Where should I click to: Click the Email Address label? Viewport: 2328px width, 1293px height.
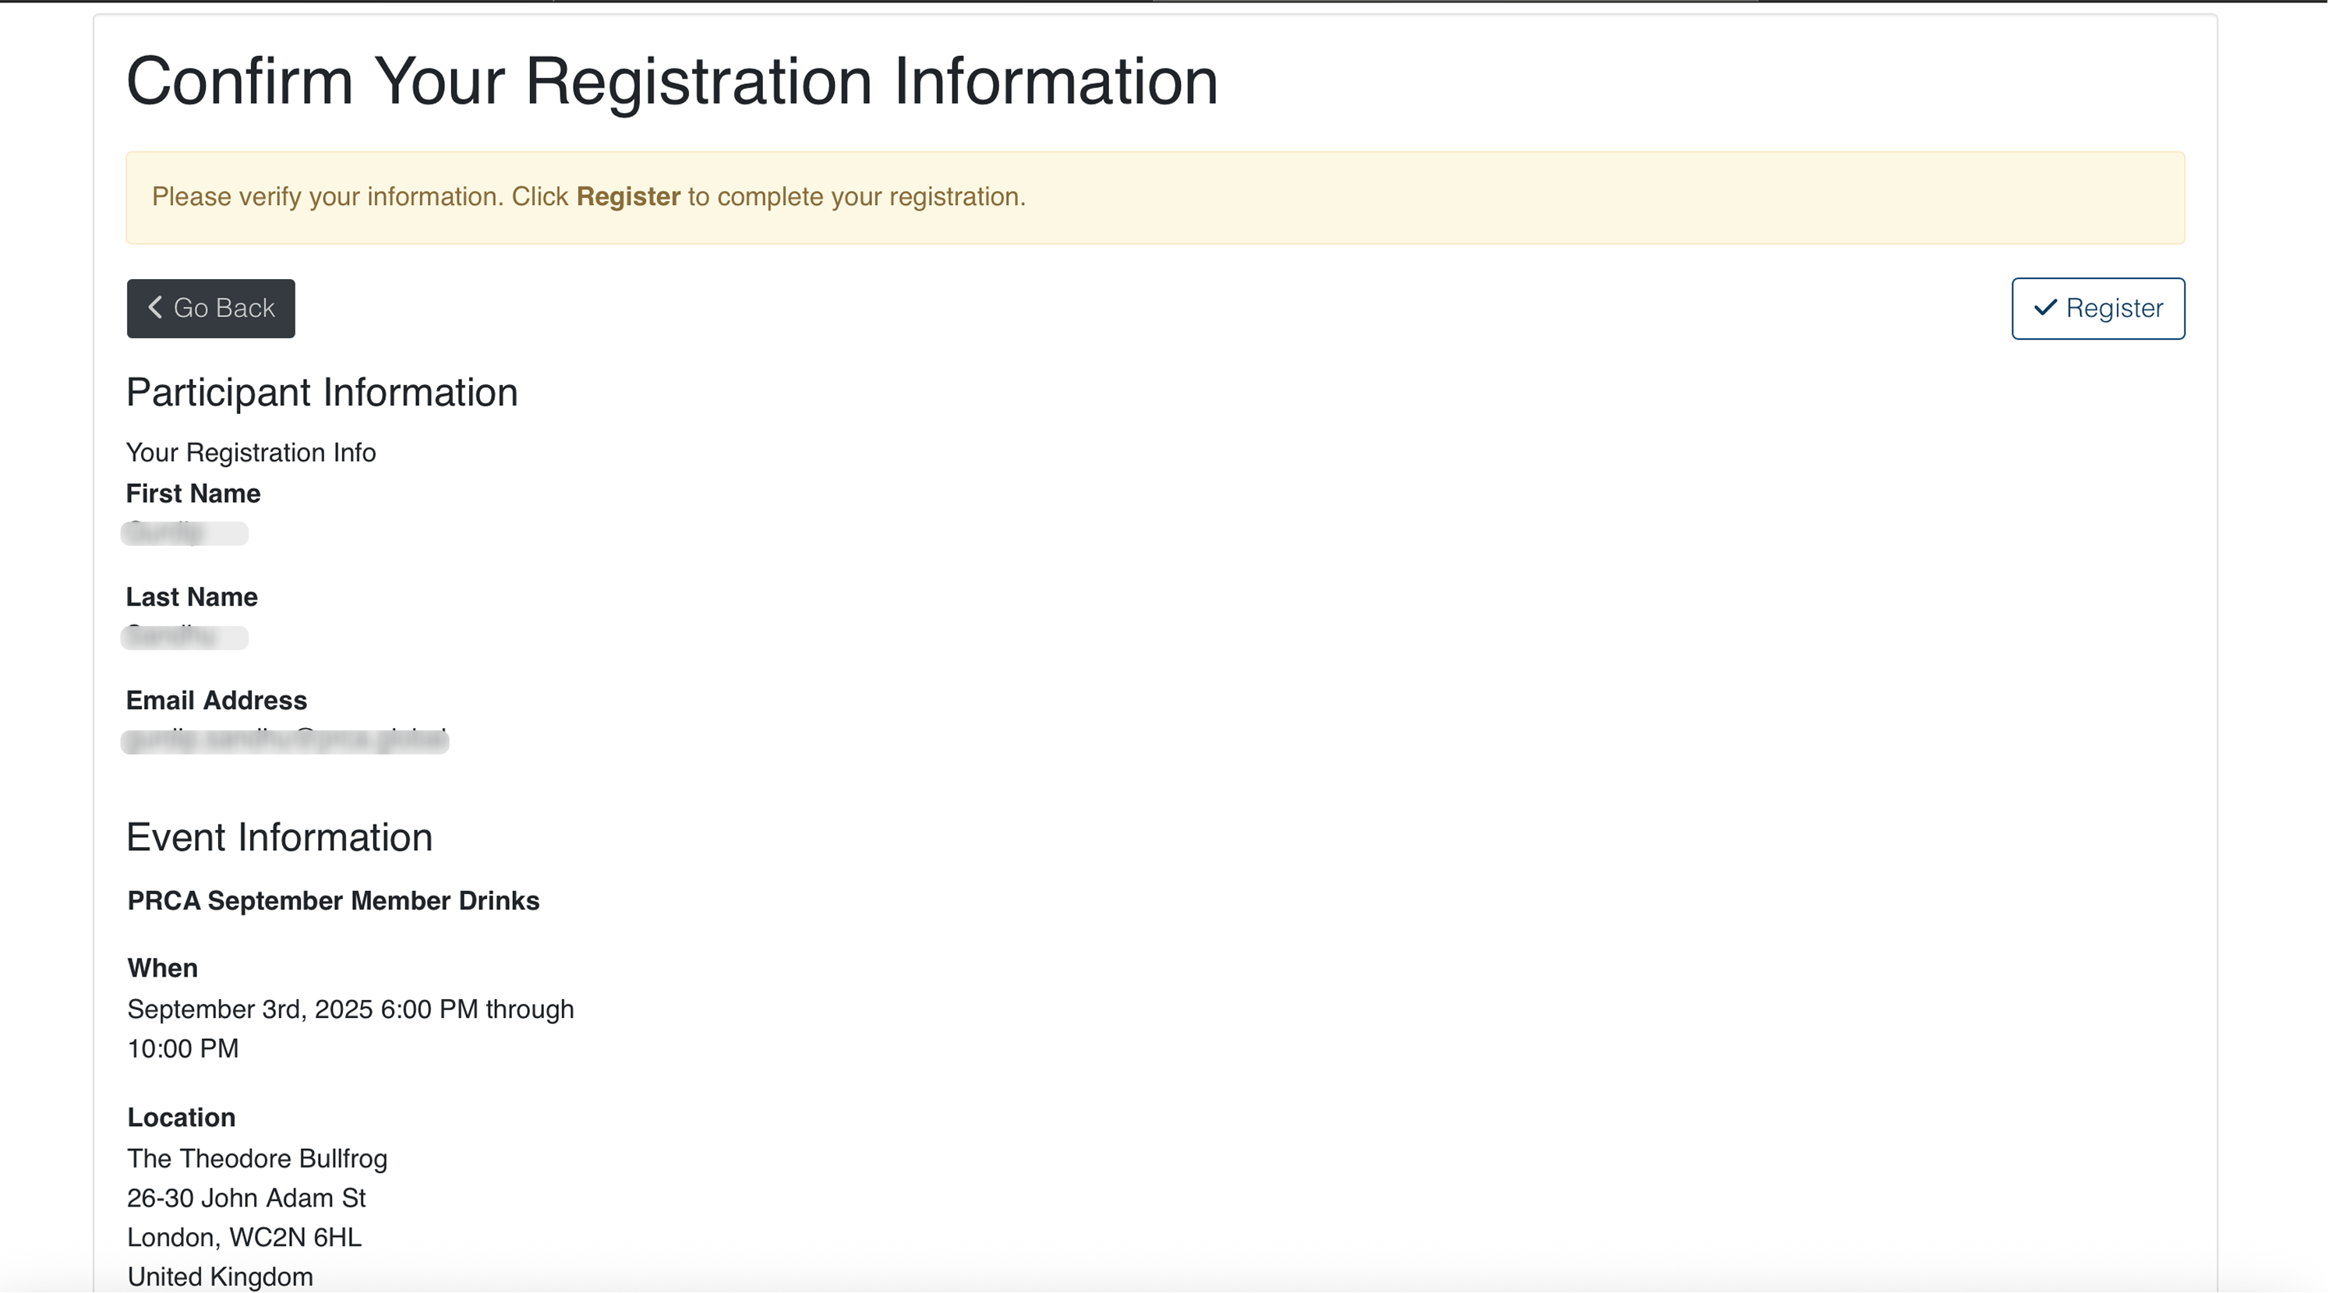216,700
